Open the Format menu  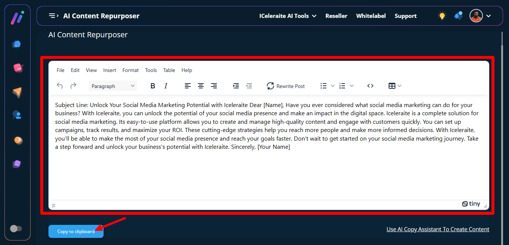(x=130, y=70)
